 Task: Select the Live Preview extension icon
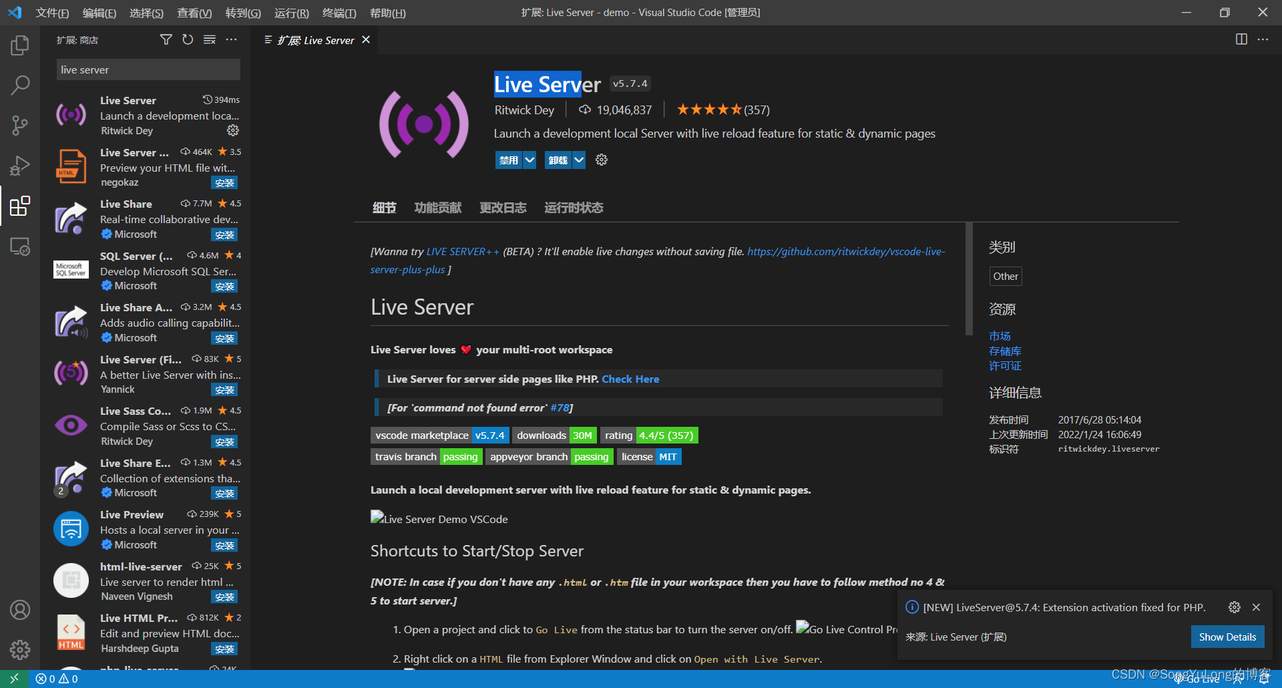tap(71, 529)
